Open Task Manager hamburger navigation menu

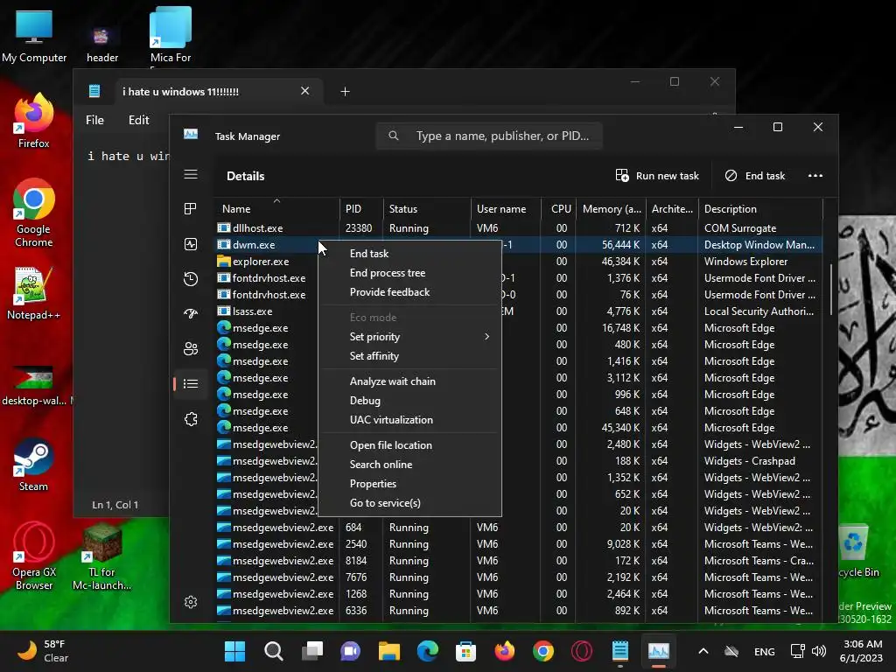coord(191,174)
